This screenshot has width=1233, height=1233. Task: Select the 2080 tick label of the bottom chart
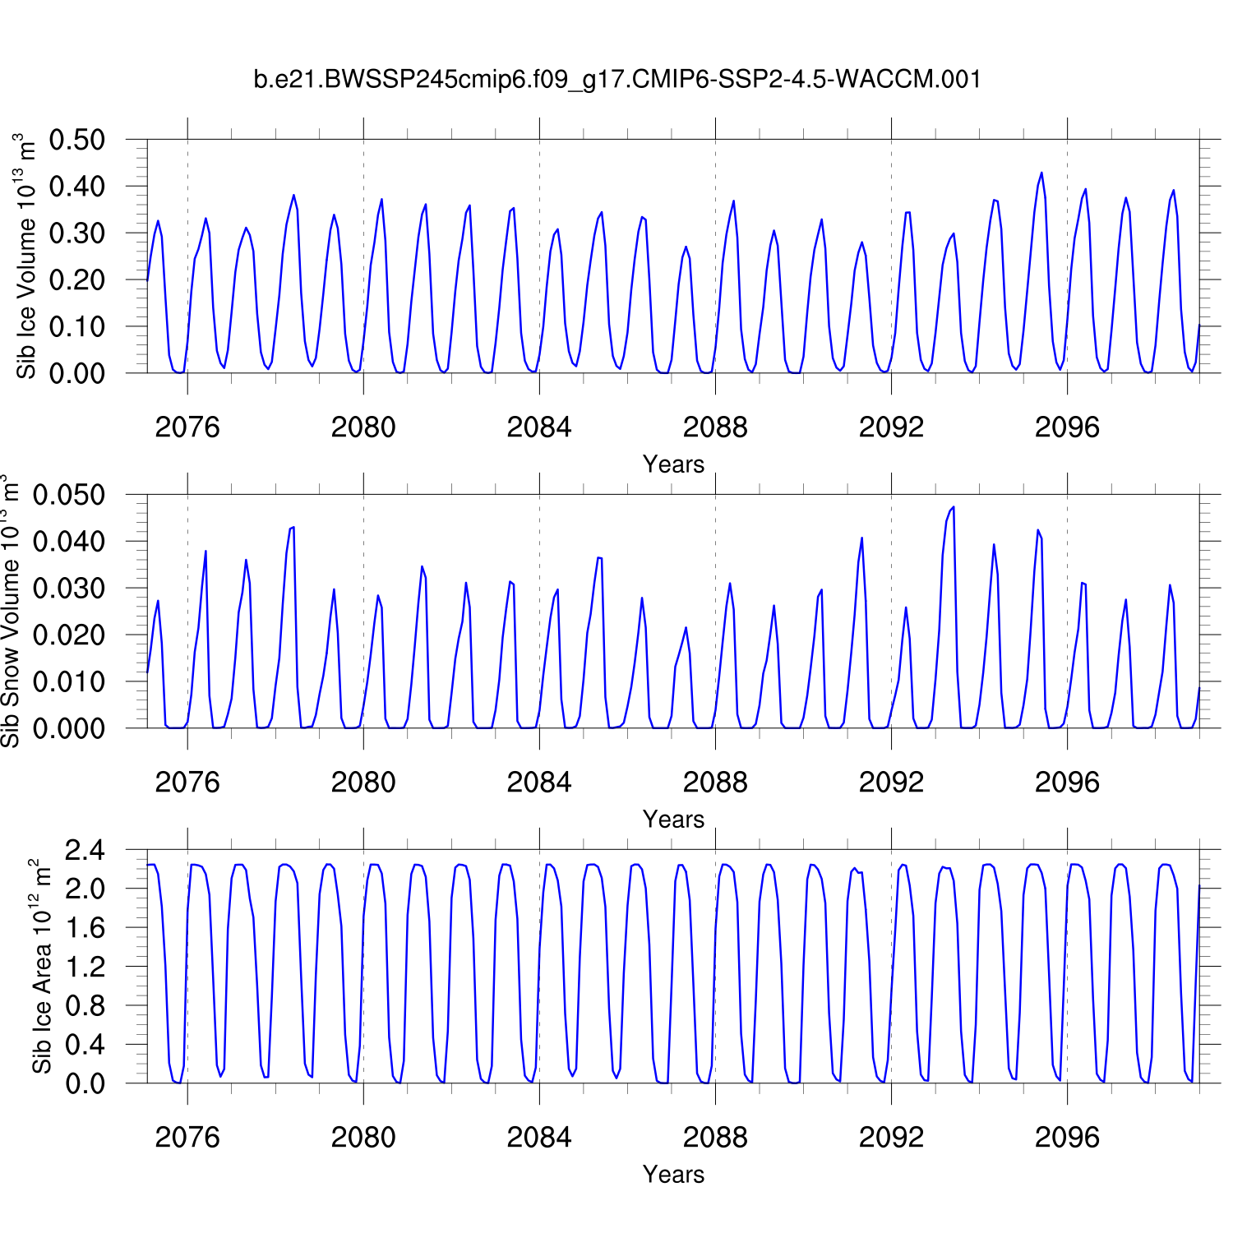pos(363,1138)
